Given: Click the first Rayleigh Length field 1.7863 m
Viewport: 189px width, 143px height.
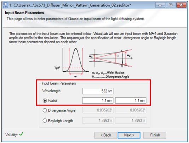Looking at the screenshot, I should pyautogui.click(x=98, y=120).
